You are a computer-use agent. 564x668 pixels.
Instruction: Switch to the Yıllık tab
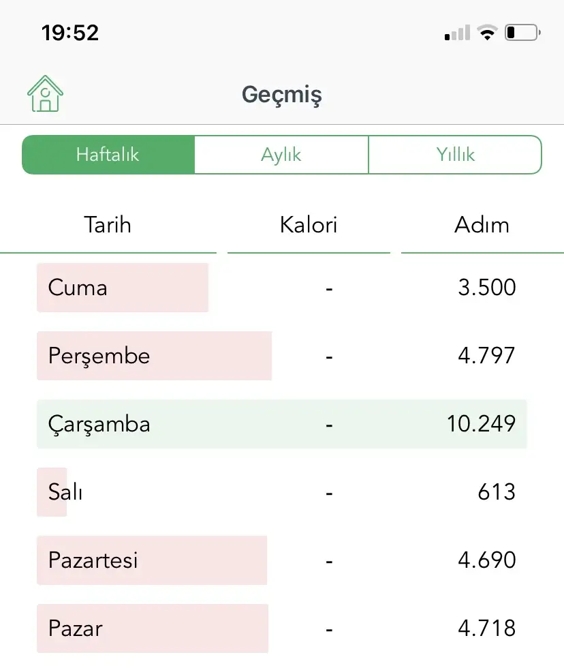tap(455, 155)
